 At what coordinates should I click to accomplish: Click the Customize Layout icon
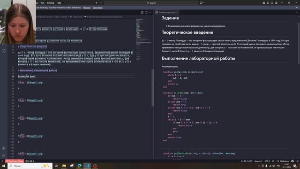click(x=264, y=3)
